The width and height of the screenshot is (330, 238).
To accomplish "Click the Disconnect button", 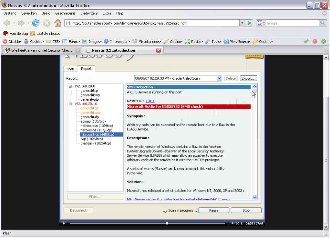I will pyautogui.click(x=78, y=210).
